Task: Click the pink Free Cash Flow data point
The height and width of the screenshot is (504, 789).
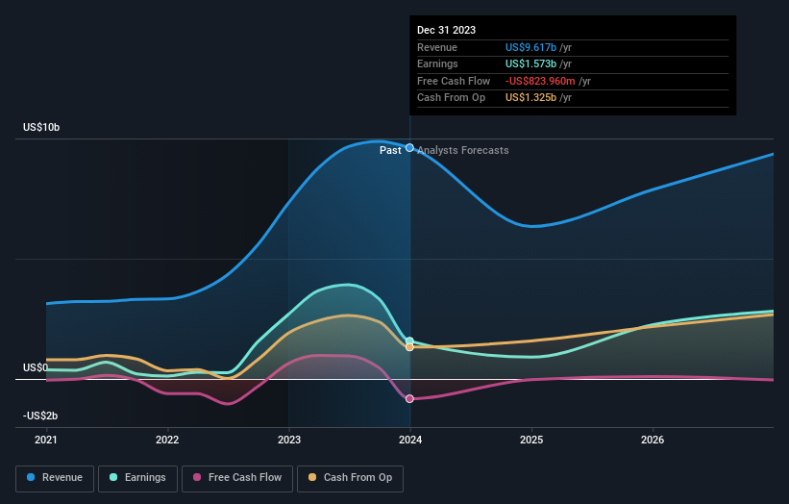Action: 409,399
